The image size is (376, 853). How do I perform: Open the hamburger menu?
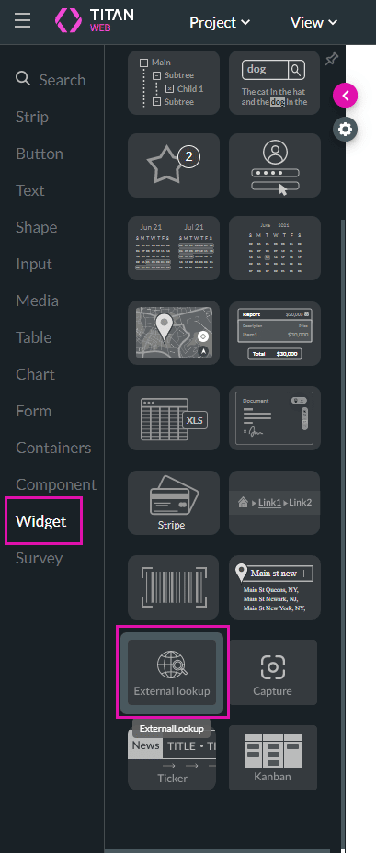click(22, 20)
